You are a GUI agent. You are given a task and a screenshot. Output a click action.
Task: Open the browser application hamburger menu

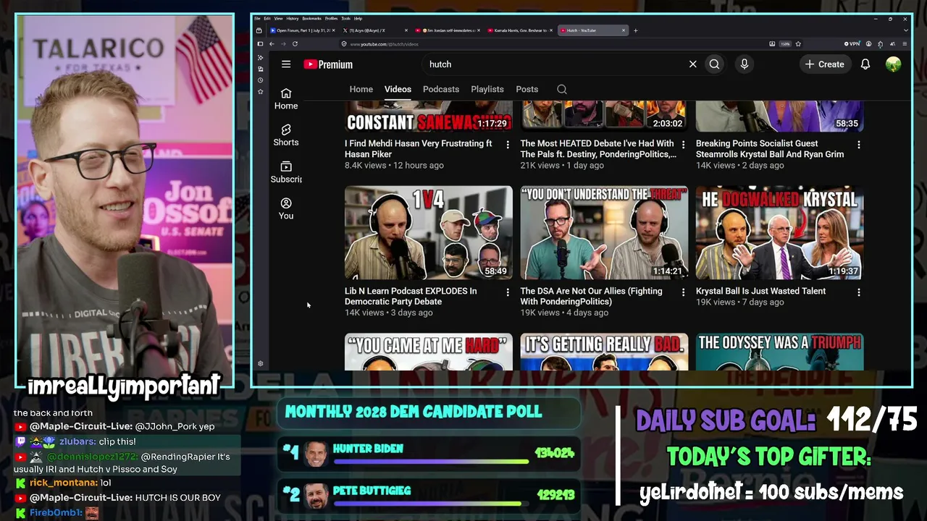click(904, 44)
